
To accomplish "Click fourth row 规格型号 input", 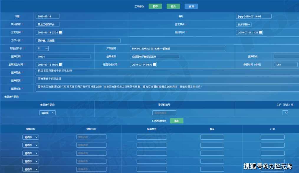I will click(152, 161).
